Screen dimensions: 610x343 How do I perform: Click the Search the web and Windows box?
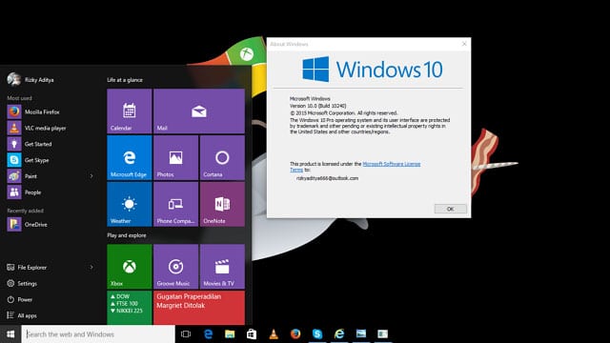98,334
